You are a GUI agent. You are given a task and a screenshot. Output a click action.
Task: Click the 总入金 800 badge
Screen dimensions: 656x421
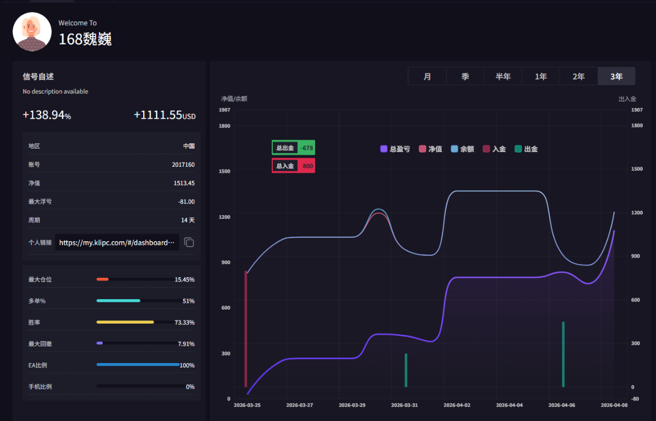293,166
